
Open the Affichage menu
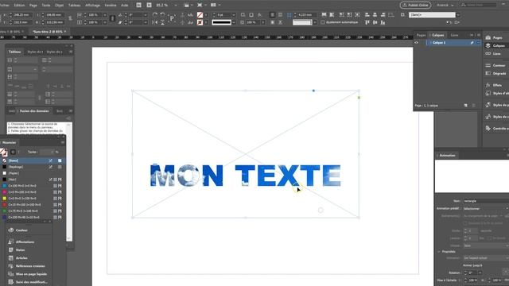point(92,6)
